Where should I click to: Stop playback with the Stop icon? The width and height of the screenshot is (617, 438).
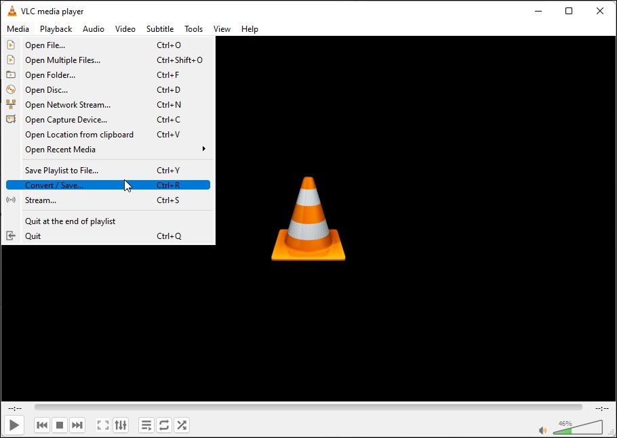pos(60,425)
